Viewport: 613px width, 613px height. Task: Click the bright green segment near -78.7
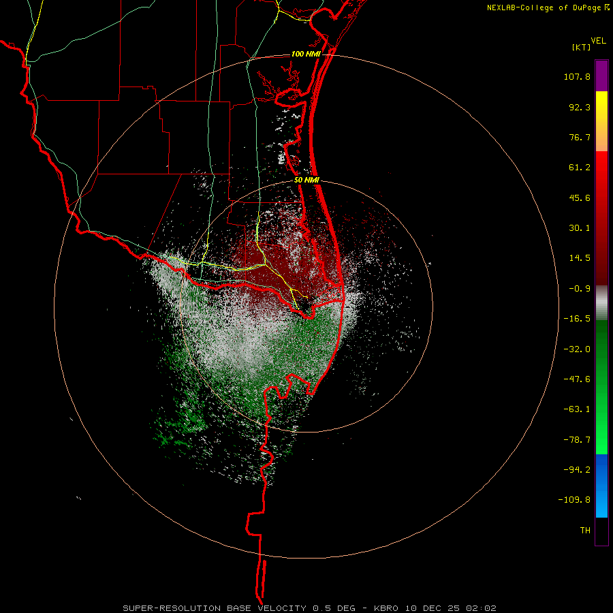601,440
